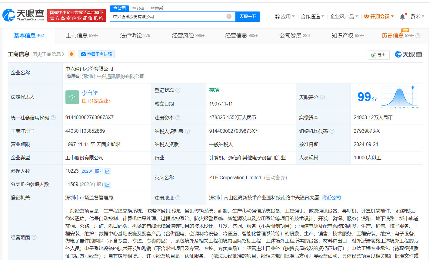Click the 478325.1552万人民币 registered capital value
The width and height of the screenshot is (429, 260).
point(233,118)
